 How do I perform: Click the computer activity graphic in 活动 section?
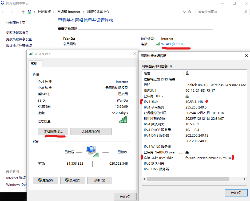pos(92,152)
